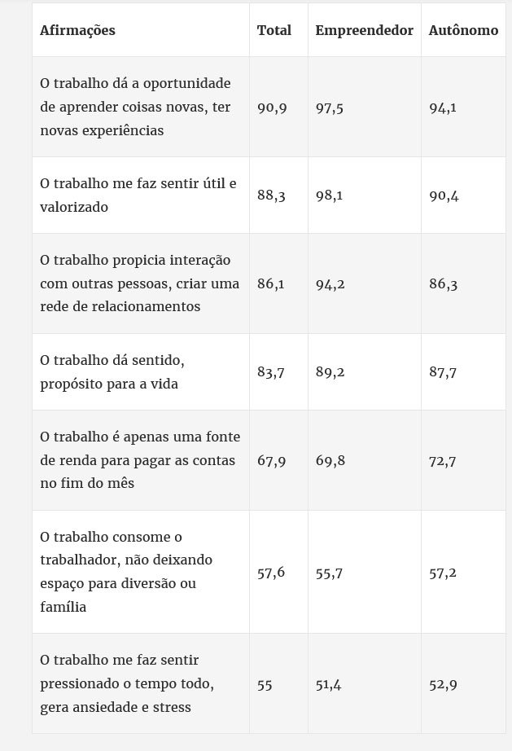Click the "Total" column header
Viewport: 512px width, 751px height.
click(x=274, y=30)
